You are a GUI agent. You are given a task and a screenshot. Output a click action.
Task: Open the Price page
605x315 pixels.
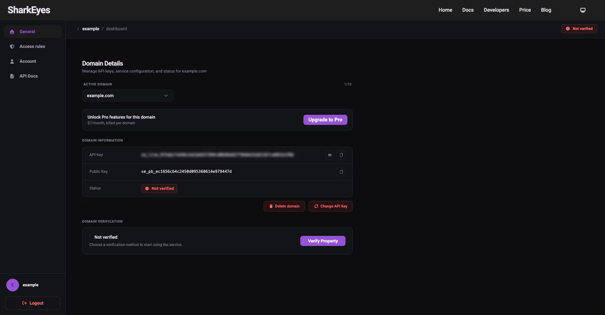(525, 10)
